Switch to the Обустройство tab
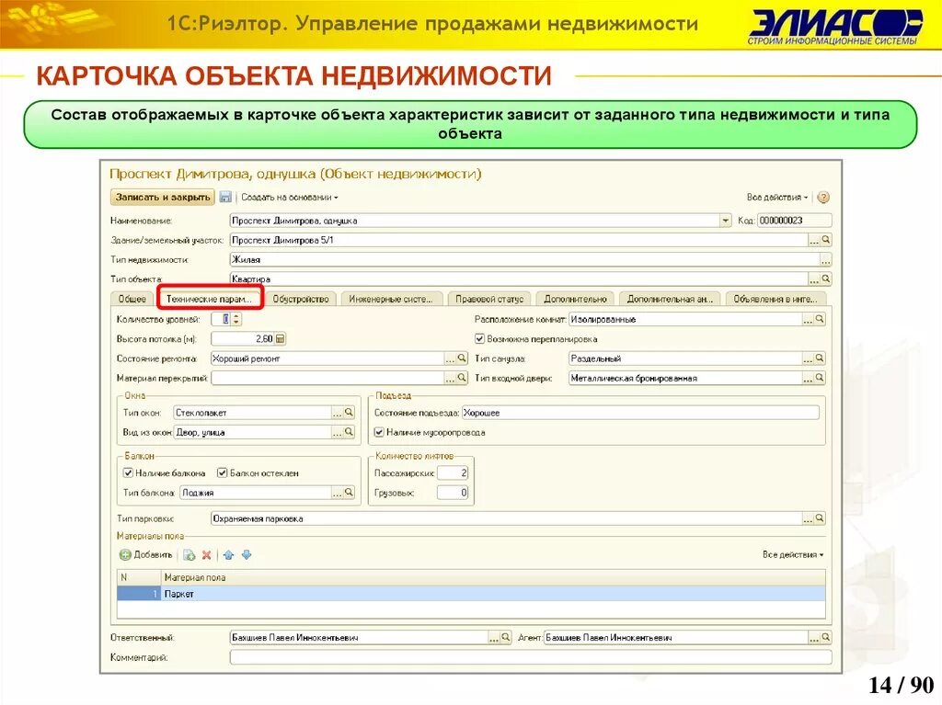Image resolution: width=942 pixels, height=705 pixels. 301,299
